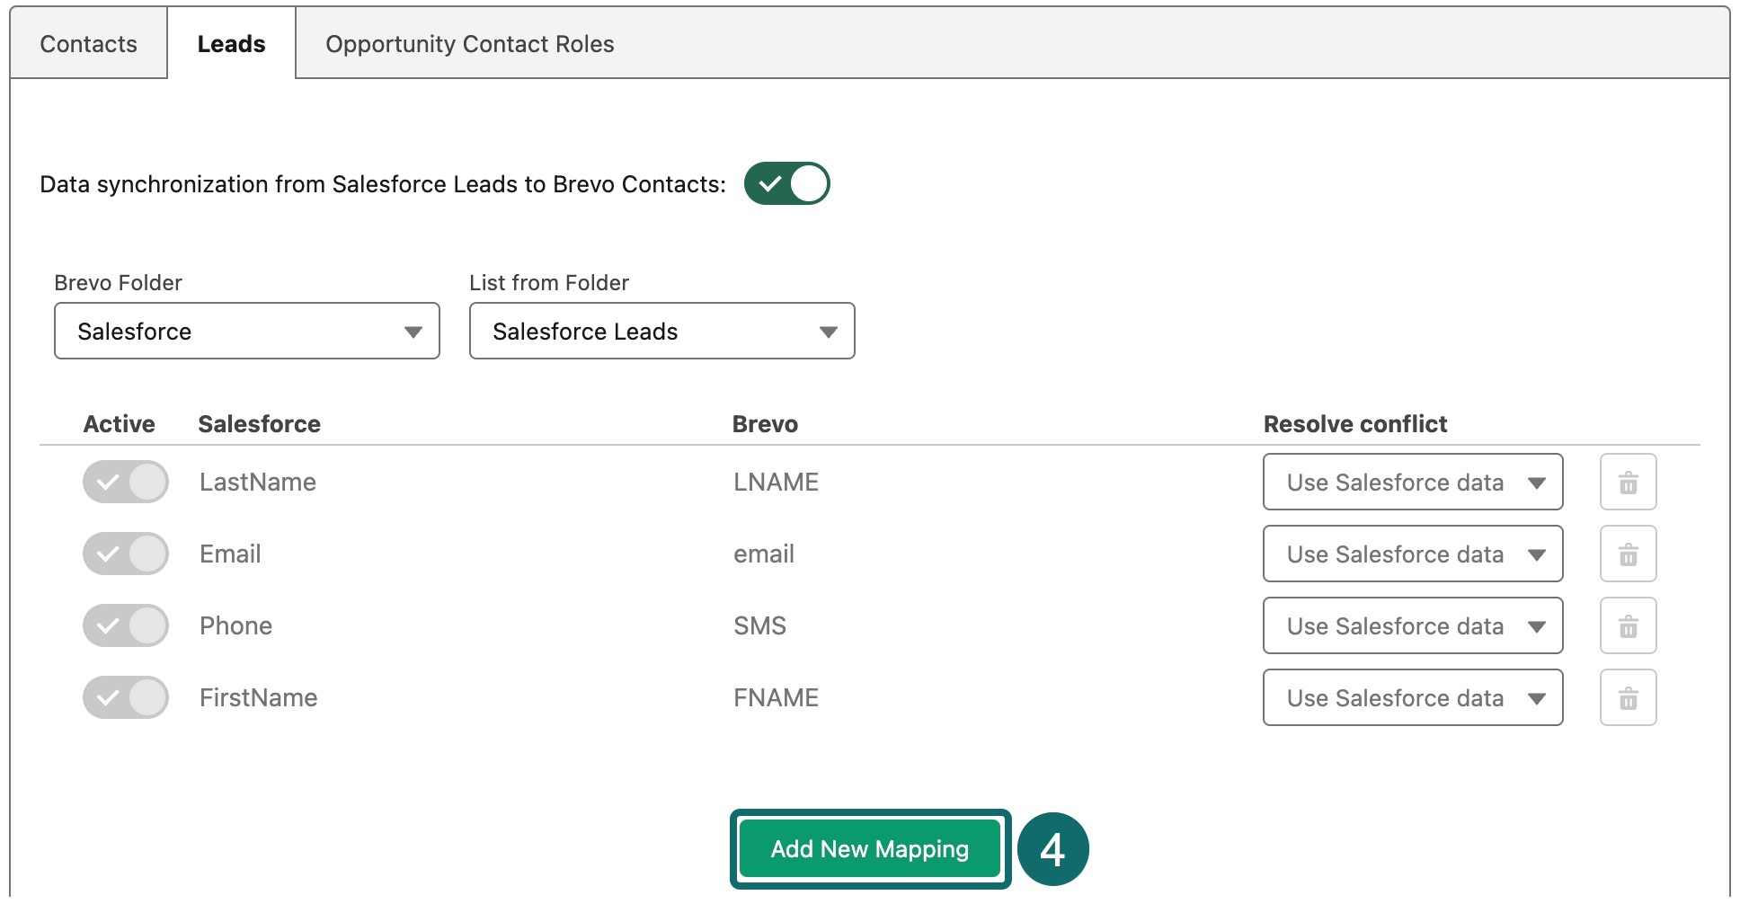Delete the FirstName mapping with trash icon
Screen dimensions: 1740x904
(x=1628, y=698)
